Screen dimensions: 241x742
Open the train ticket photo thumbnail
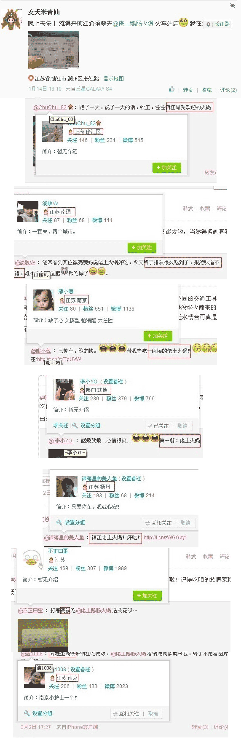54,50
